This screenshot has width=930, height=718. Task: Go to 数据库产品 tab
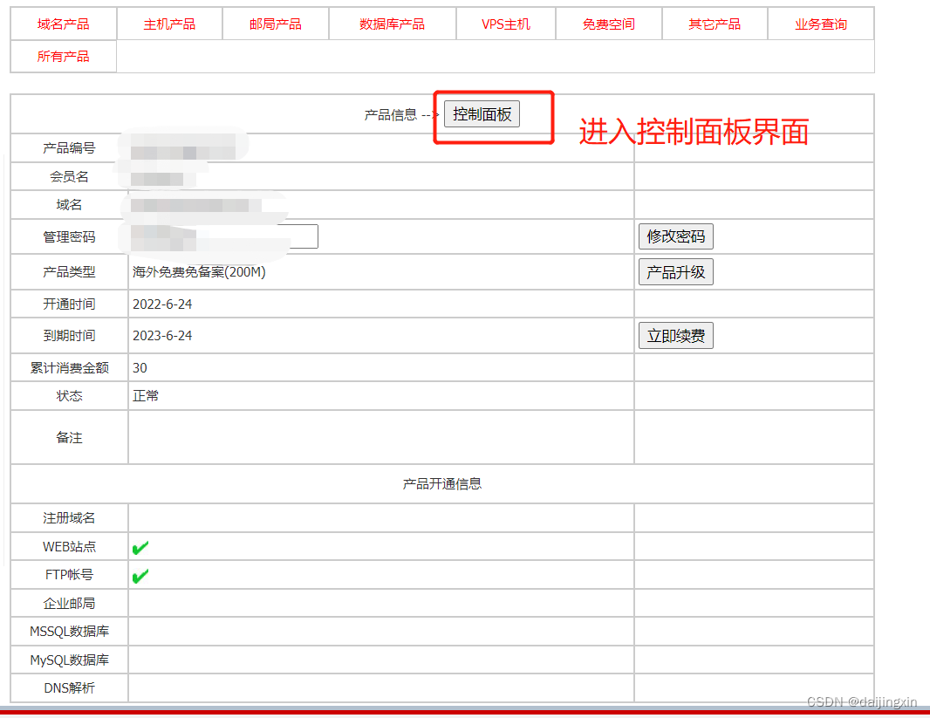(392, 24)
